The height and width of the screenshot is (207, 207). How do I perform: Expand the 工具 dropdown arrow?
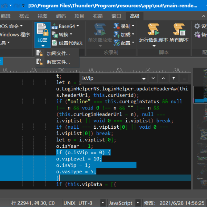[9, 42]
